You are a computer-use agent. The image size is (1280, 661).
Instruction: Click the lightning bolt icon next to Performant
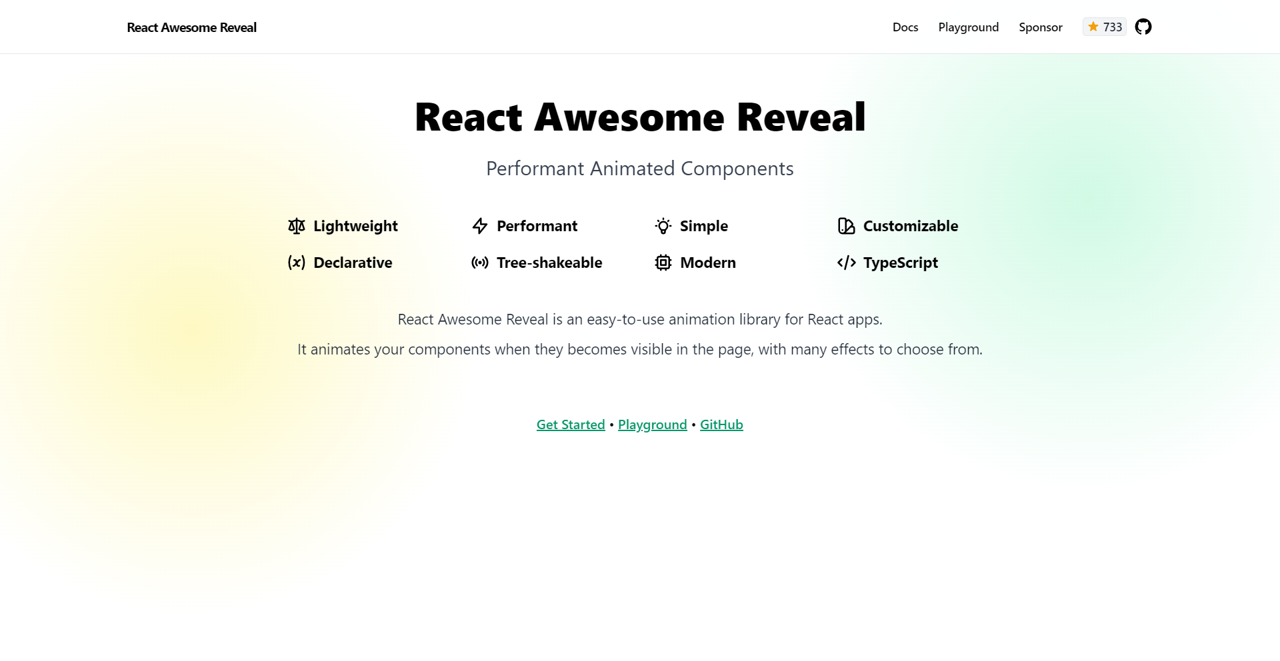point(480,226)
